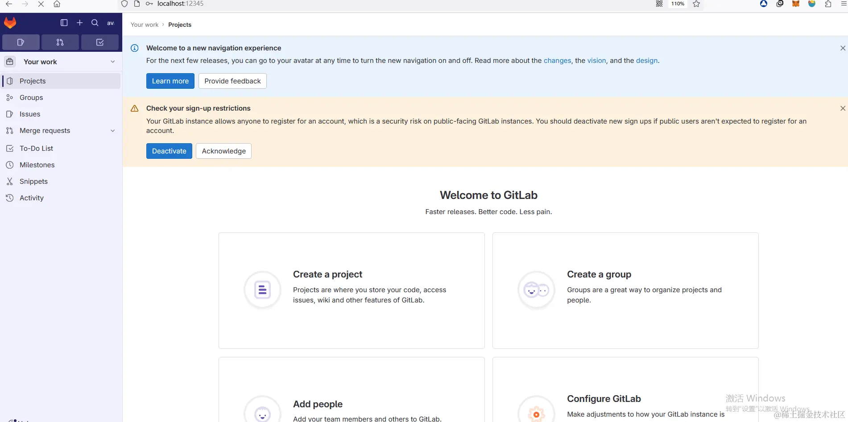This screenshot has width=848, height=422.
Task: Bookmark this page with the star icon
Action: 696,4
